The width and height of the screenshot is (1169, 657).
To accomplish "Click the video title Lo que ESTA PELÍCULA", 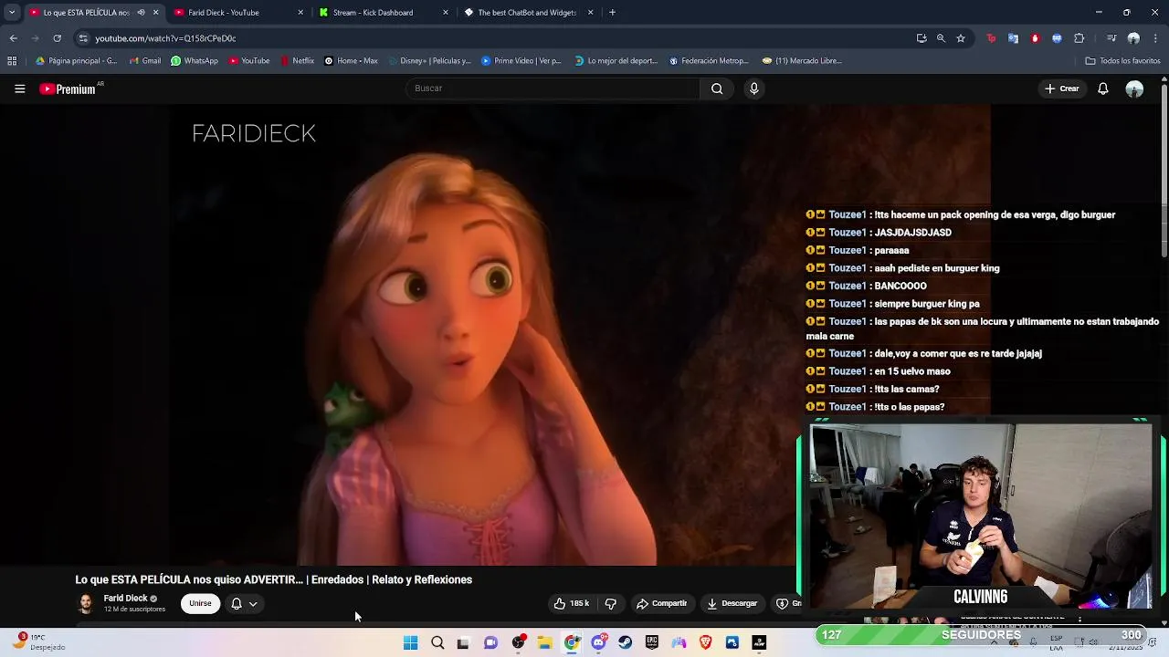I will [274, 579].
